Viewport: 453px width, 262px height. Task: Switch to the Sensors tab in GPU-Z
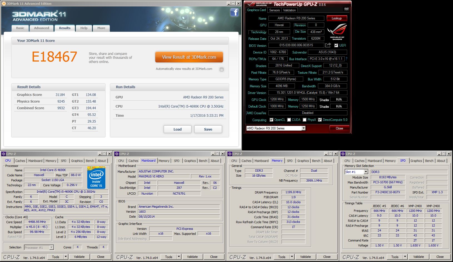(x=274, y=10)
